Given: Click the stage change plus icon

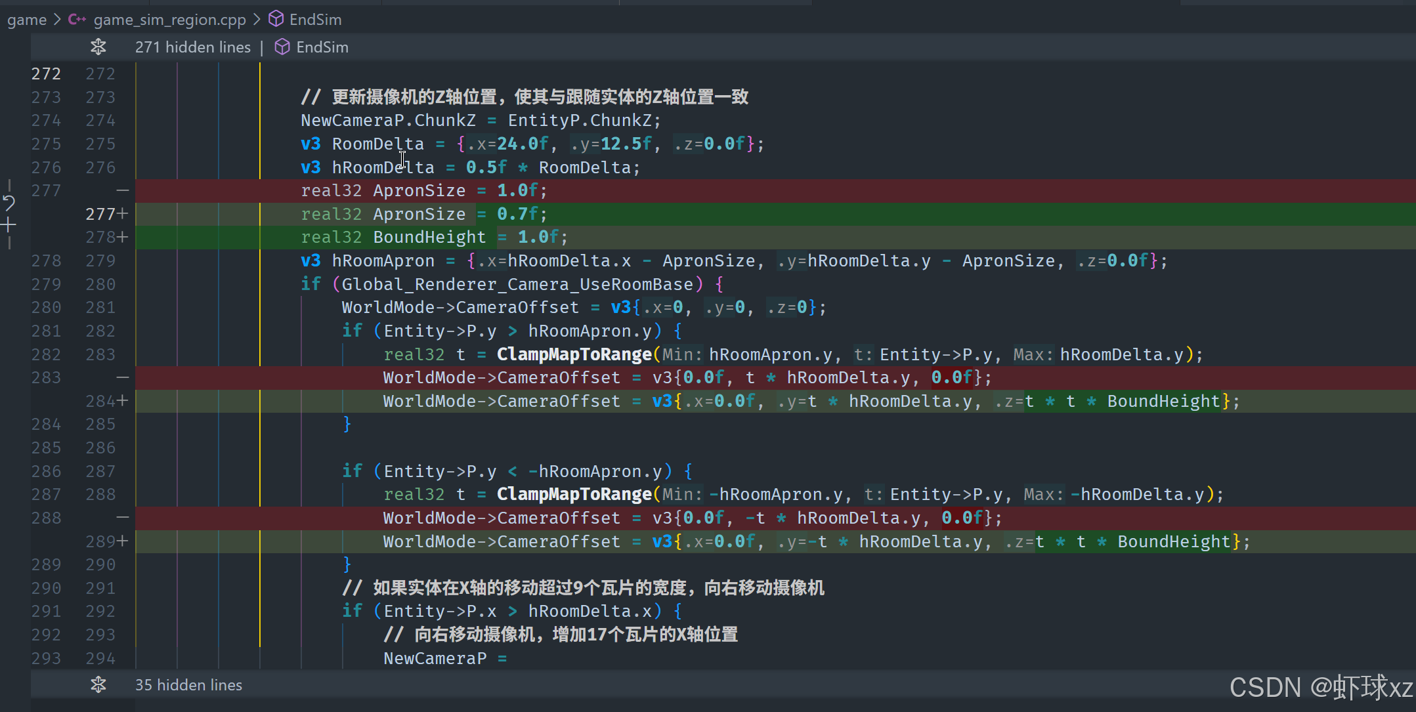Looking at the screenshot, I should pyautogui.click(x=9, y=226).
